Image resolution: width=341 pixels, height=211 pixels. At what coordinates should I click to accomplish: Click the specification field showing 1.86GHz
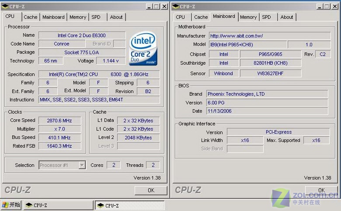99,74
